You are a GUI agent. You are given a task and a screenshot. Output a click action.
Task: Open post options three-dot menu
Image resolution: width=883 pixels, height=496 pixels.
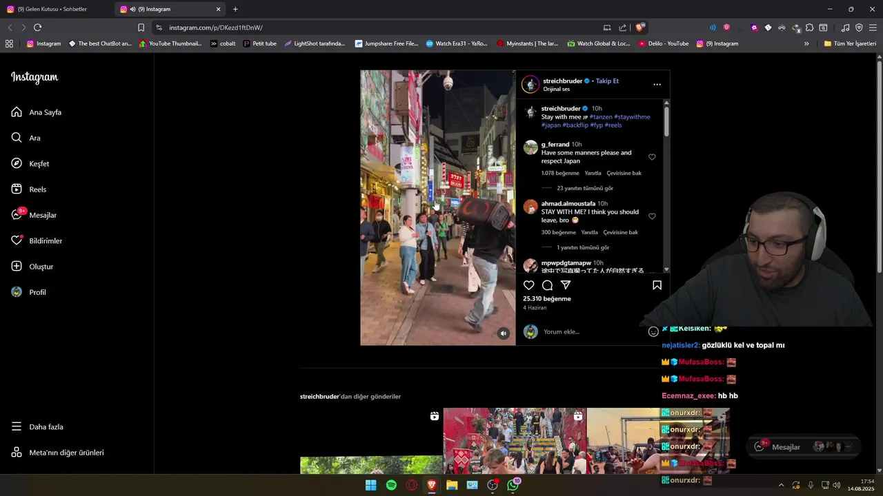tap(657, 85)
